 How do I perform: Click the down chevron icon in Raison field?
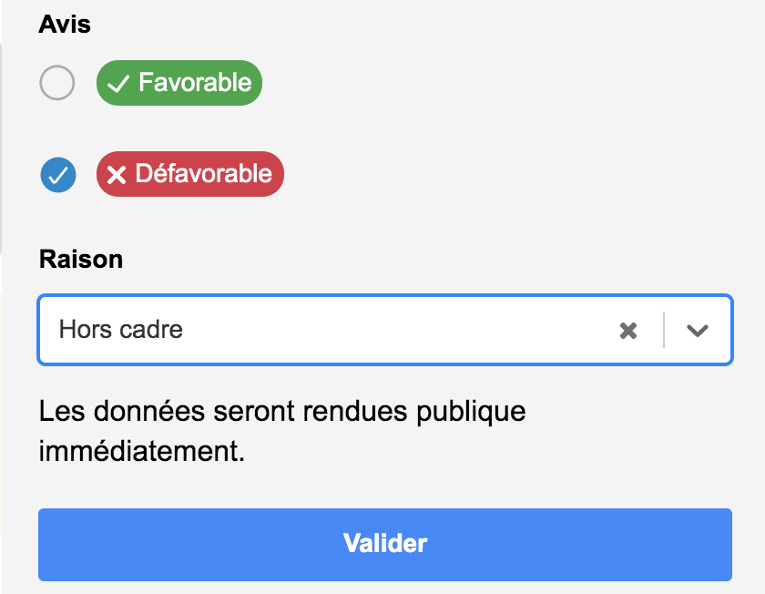tap(698, 331)
